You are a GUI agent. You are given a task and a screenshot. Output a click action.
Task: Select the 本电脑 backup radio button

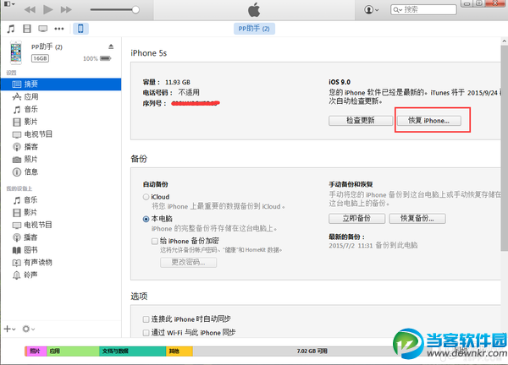(146, 219)
